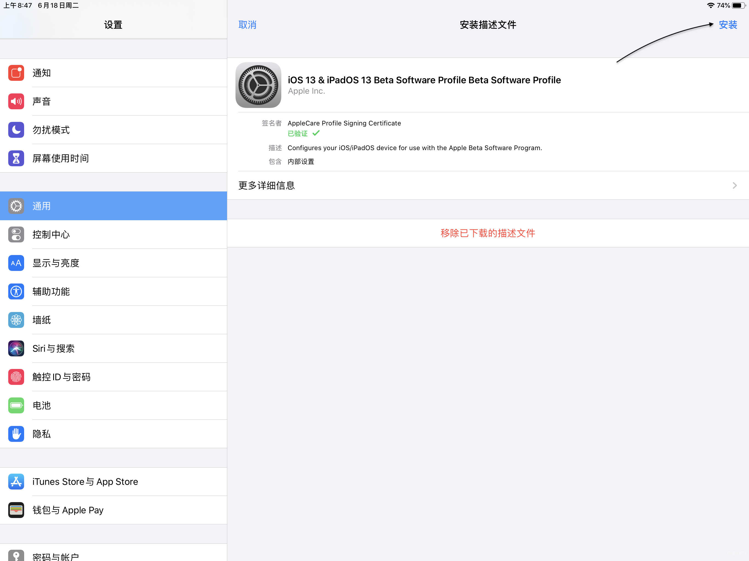Select 通用 in the settings sidebar
This screenshot has width=749, height=561.
pos(114,206)
